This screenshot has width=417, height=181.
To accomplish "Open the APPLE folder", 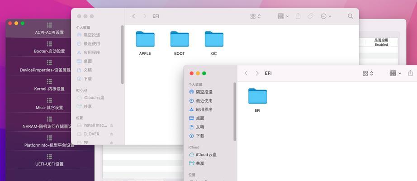I will tap(145, 43).
